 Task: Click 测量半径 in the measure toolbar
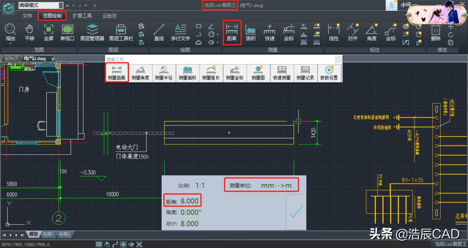click(164, 73)
